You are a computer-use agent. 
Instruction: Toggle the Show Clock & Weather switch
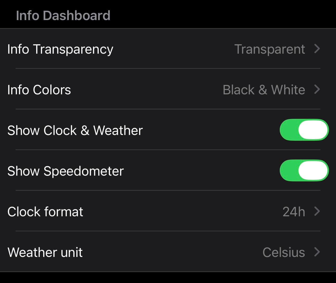(x=304, y=130)
